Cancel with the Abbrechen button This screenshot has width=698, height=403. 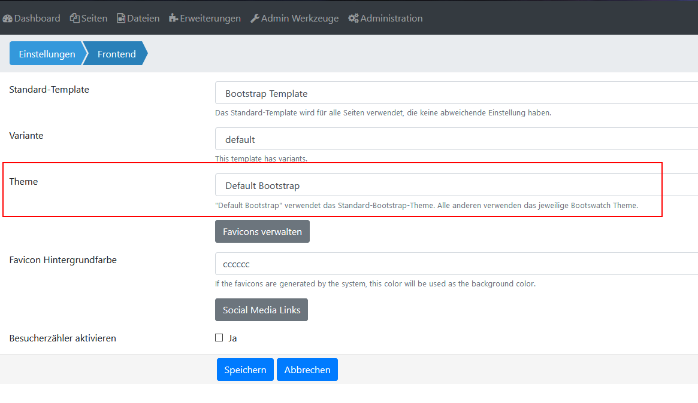[307, 370]
